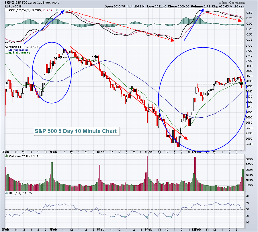Click the bar icon next to Volume 210,631,456

(x=7, y=156)
